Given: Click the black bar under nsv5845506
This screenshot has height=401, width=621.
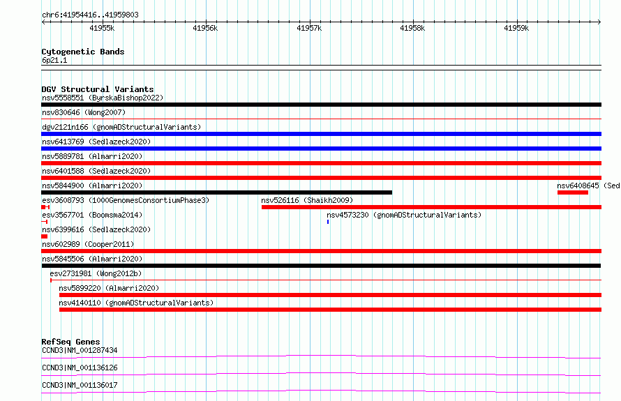Looking at the screenshot, I should coord(321,266).
